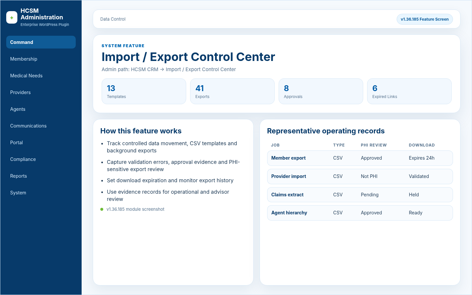Go to Membership in the sidebar
The height and width of the screenshot is (295, 472).
click(41, 59)
